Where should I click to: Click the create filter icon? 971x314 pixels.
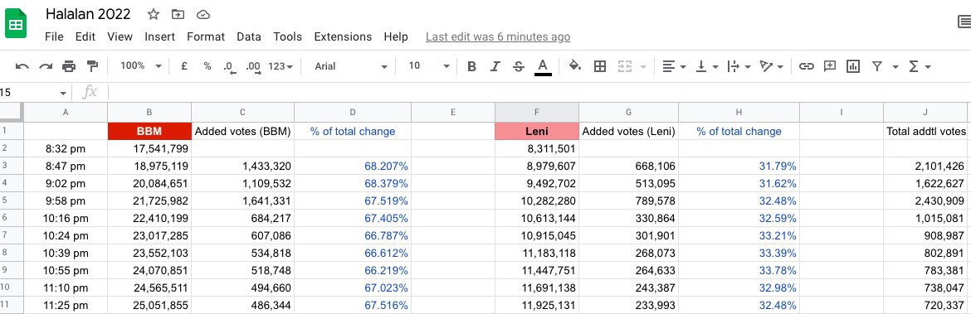pyautogui.click(x=877, y=66)
